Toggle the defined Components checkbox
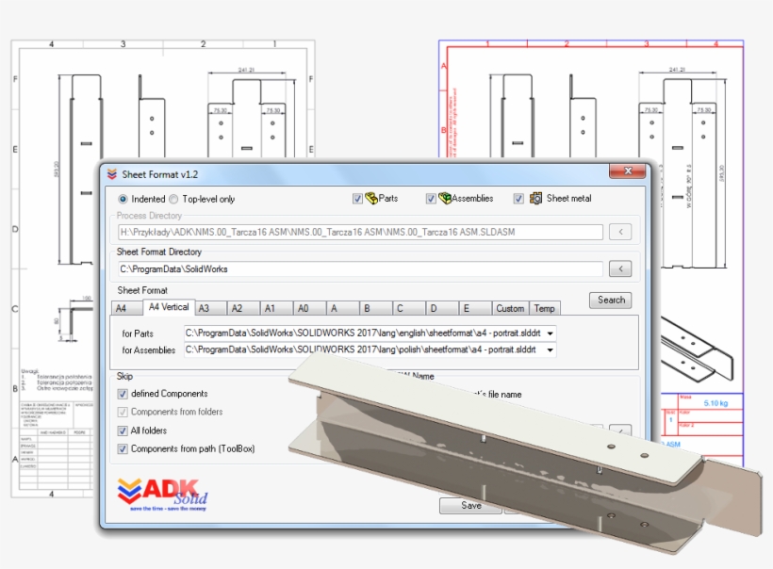The image size is (773, 569). (123, 394)
